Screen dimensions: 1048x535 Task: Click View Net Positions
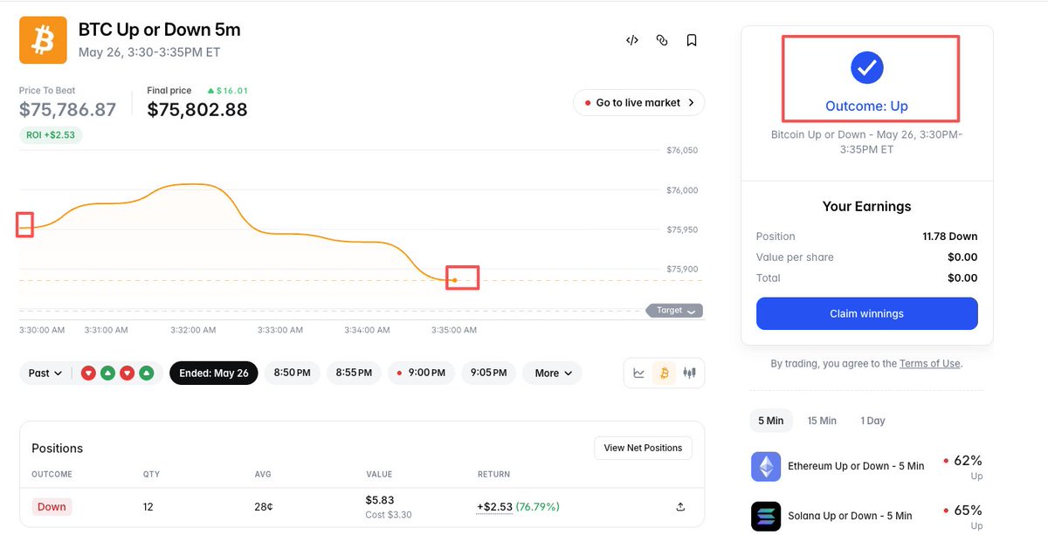click(643, 448)
